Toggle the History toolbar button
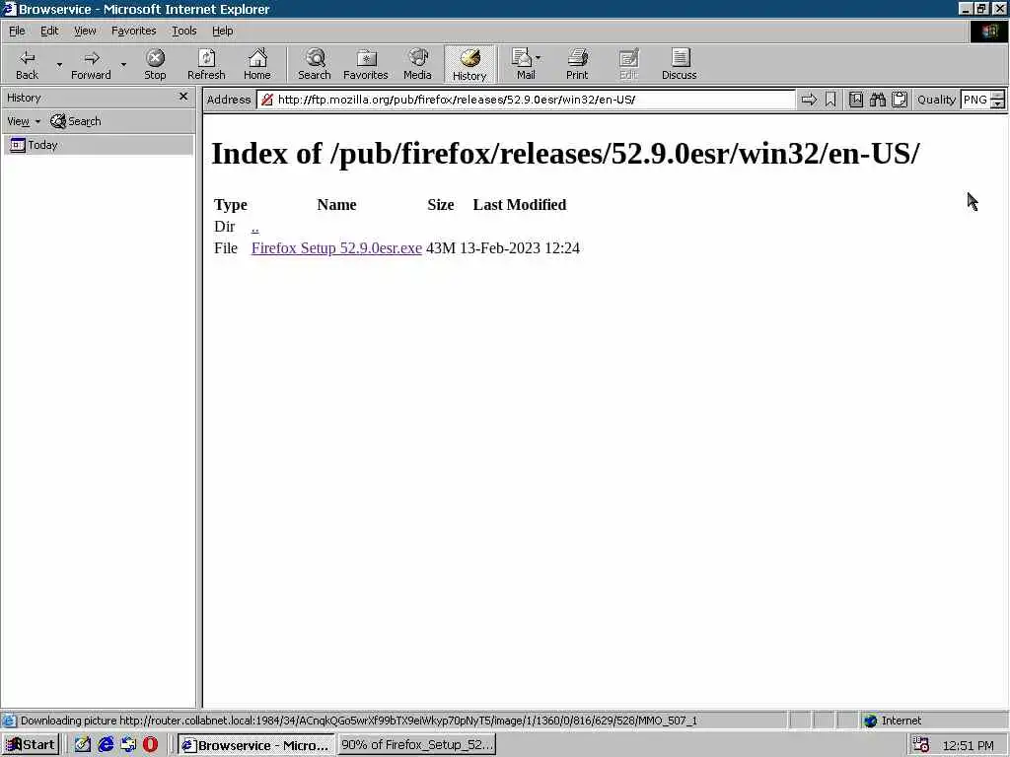This screenshot has width=1010, height=757. (469, 64)
